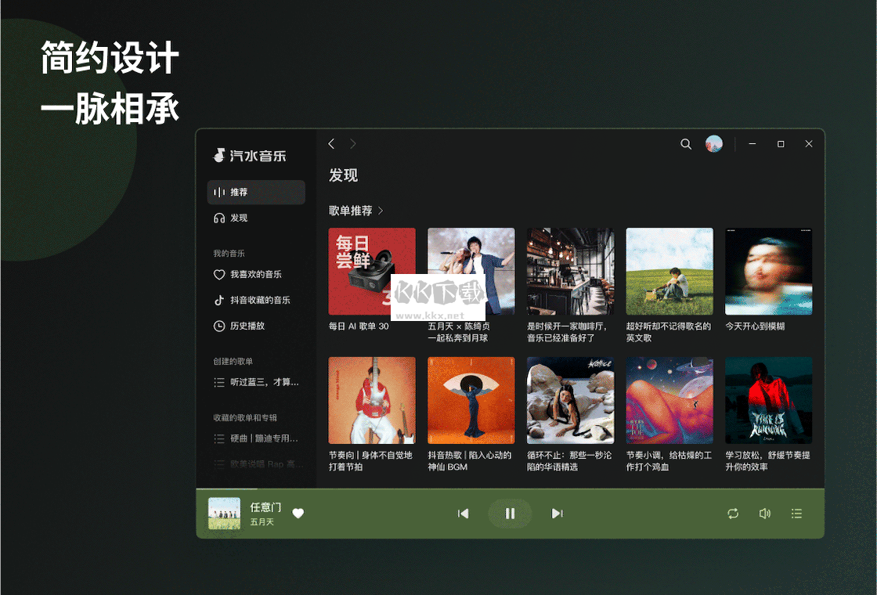Expand 歌单推荐 with its chevron arrow
This screenshot has width=877, height=595.
(381, 211)
